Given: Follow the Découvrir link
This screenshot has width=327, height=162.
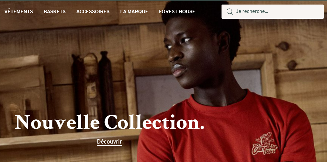Looking at the screenshot, I should click(109, 142).
